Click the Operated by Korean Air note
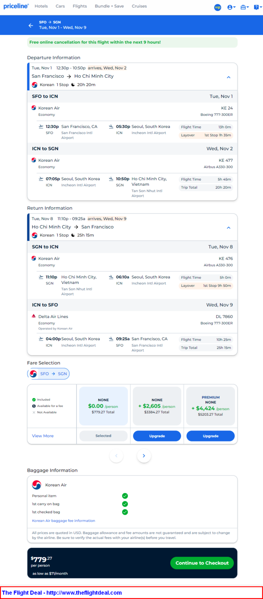263x599 pixels. coord(55,328)
